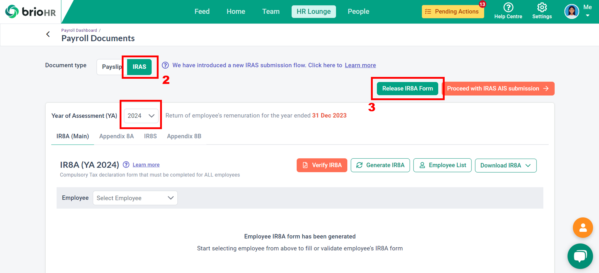The height and width of the screenshot is (273, 599).
Task: Go back using the left arrow icon
Action: (x=48, y=34)
